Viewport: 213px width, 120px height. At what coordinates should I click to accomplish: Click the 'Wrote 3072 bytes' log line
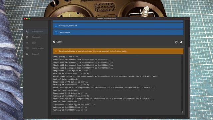click(104, 87)
